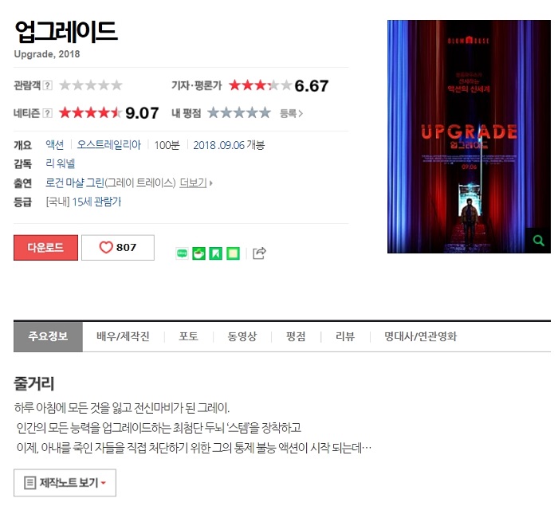Open the 포토 tab
The image size is (558, 518).
[x=189, y=336]
